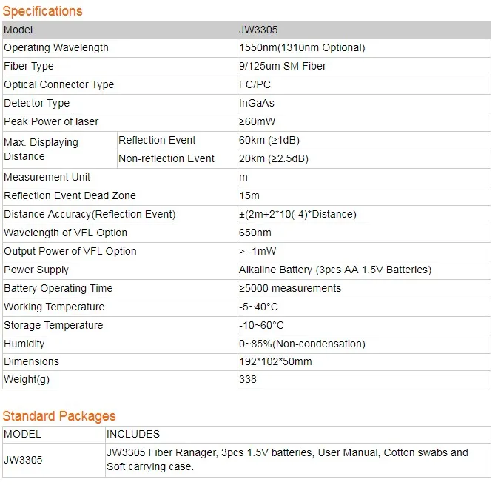Screen dimensions: 498x485
Task: Select the 'Wavelength of VFL Option' label
Action: (65, 233)
